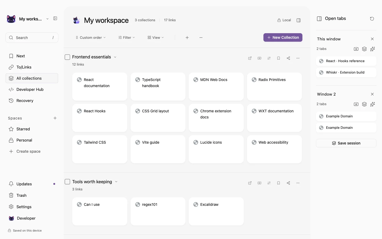Click the stacked layers icon under This window
Viewport: 382px width, 239px height.
[364, 49]
